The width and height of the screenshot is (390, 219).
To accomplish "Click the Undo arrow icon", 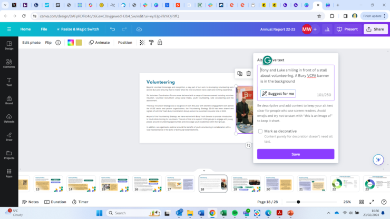I will [x=112, y=29].
